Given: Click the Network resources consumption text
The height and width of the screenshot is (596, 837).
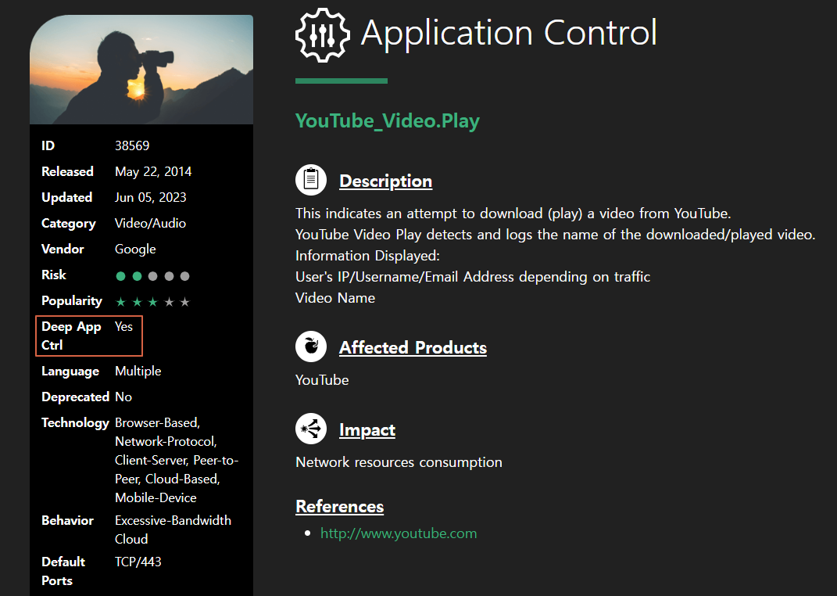Looking at the screenshot, I should tap(399, 462).
